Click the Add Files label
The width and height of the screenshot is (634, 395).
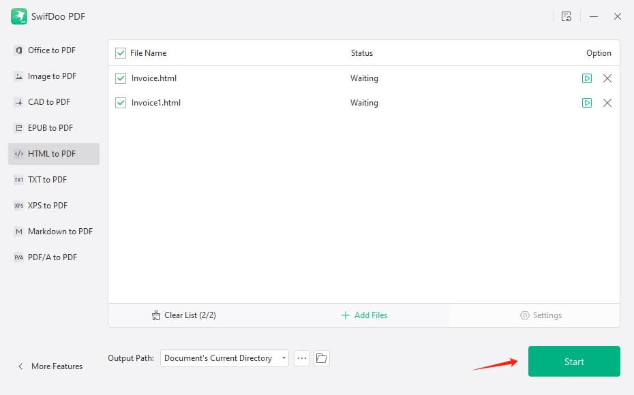tap(371, 315)
